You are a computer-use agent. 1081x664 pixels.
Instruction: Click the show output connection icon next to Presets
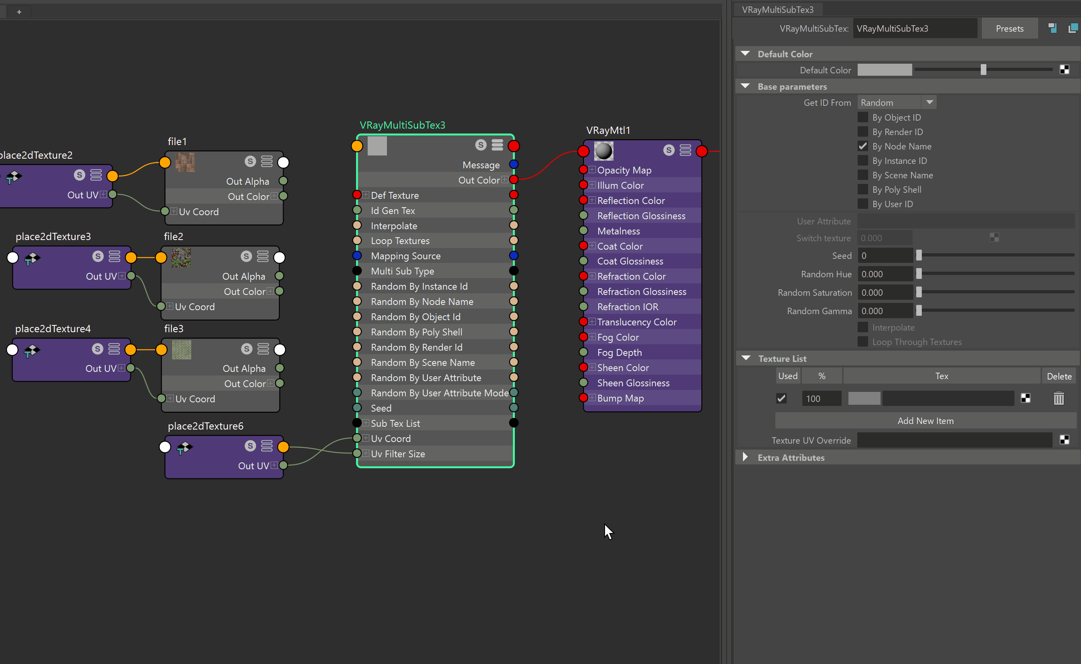pos(1073,28)
